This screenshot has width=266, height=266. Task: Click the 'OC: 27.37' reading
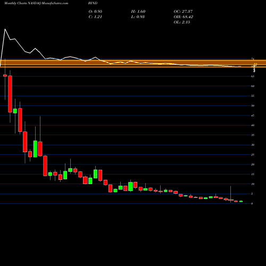pos(183,11)
